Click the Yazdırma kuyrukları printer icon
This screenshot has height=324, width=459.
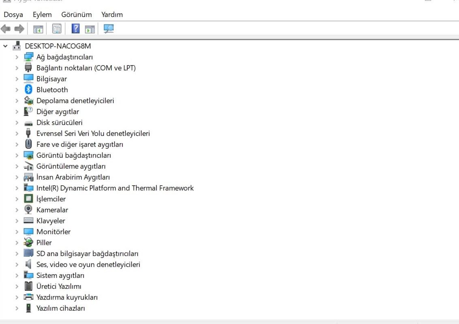[x=28, y=297]
